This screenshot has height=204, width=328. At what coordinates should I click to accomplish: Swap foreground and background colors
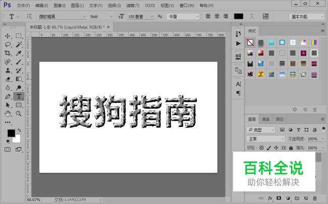pyautogui.click(x=19, y=130)
